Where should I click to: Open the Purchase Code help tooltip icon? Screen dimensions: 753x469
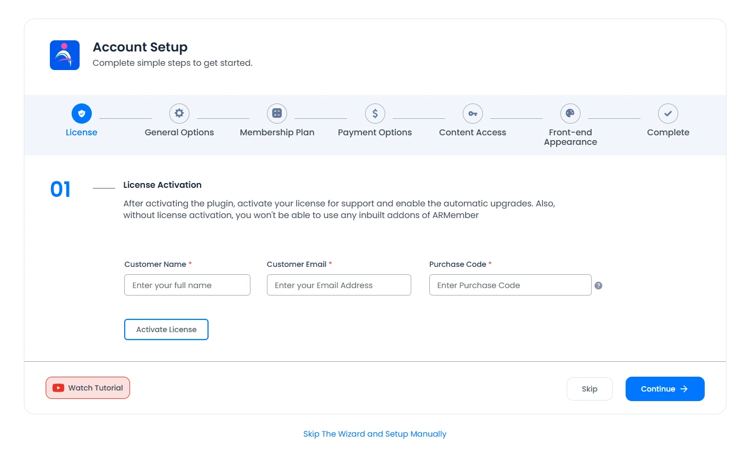tap(599, 285)
